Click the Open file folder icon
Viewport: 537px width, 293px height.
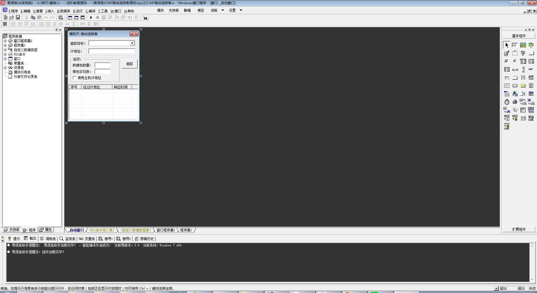(12, 17)
